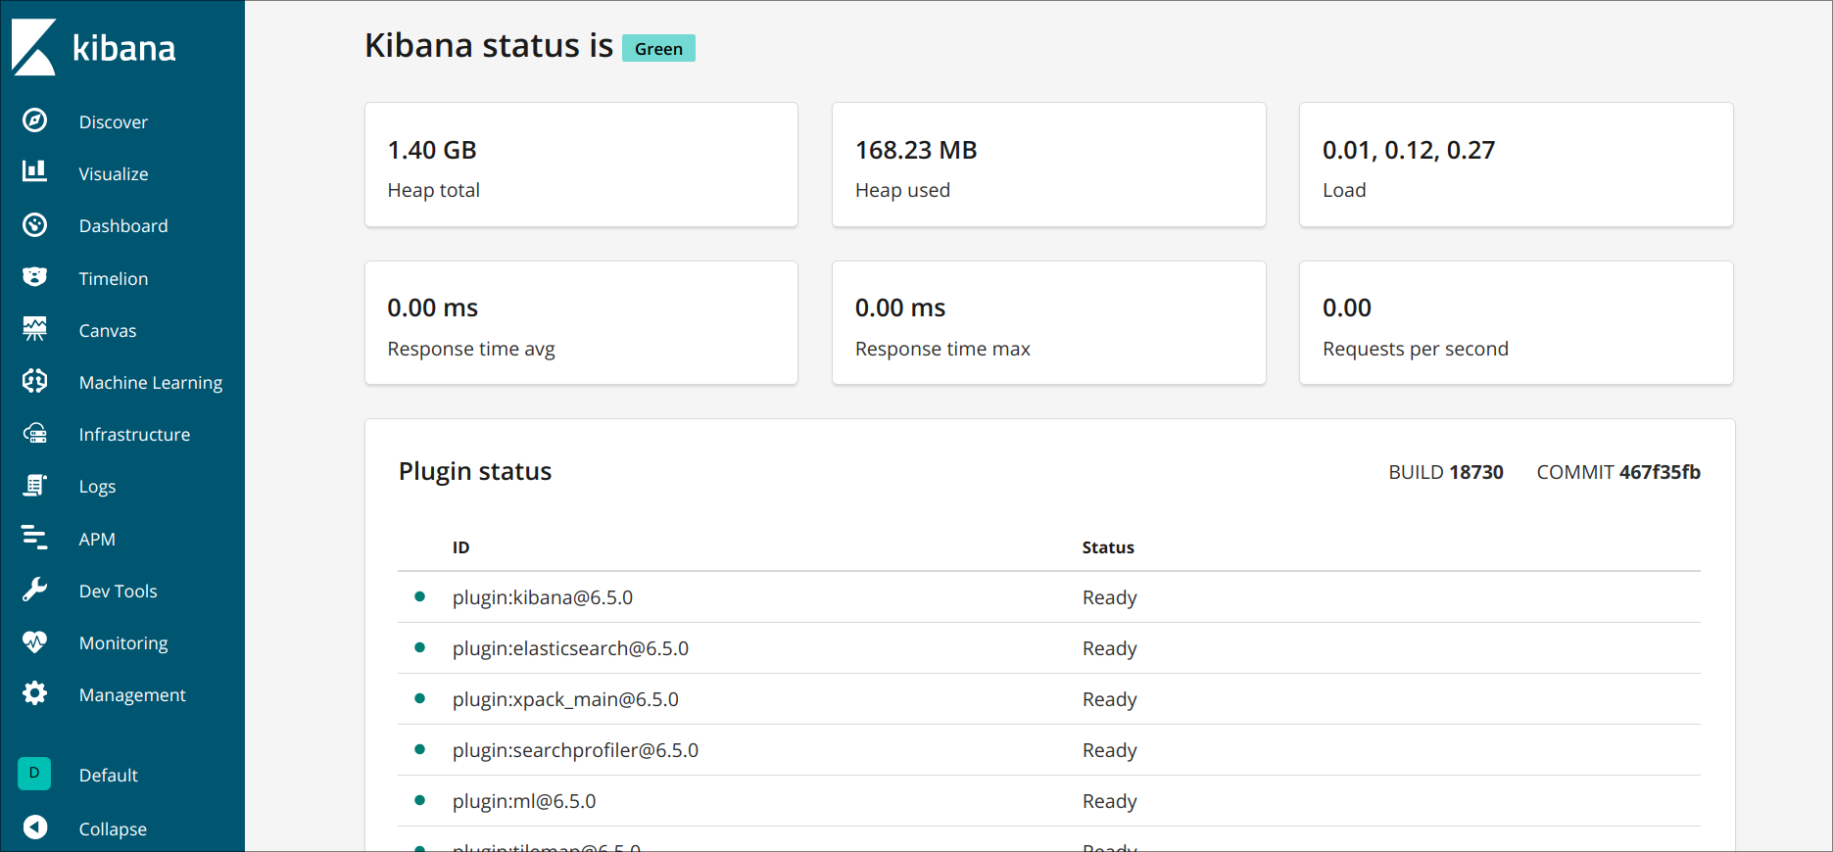The height and width of the screenshot is (852, 1833).
Task: Click green status dot for plugin:searchprofiler
Action: click(420, 749)
